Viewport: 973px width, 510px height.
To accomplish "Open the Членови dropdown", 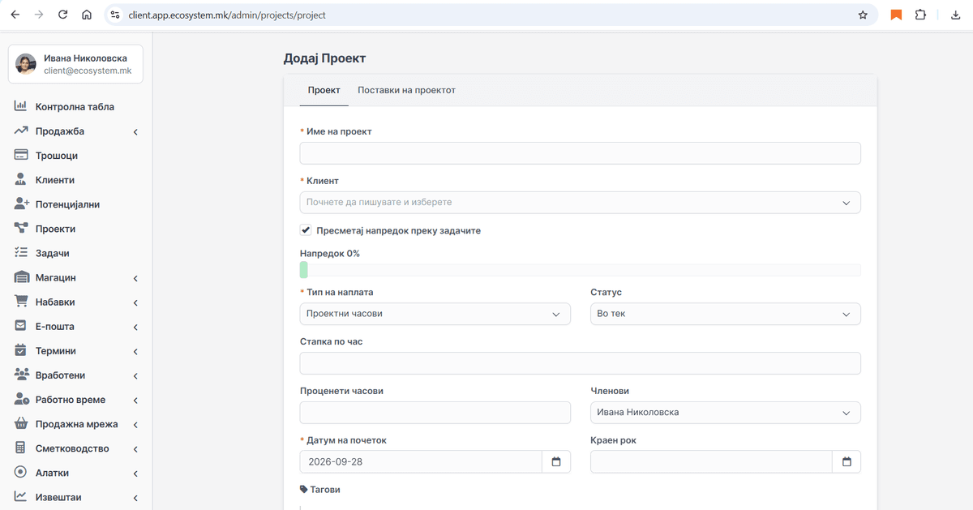I will 726,413.
